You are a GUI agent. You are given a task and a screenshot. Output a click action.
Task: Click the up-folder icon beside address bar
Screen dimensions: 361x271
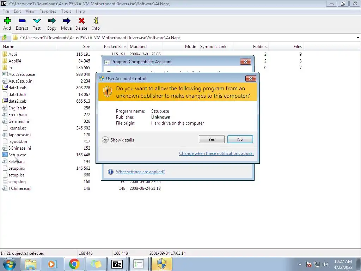(4, 37)
